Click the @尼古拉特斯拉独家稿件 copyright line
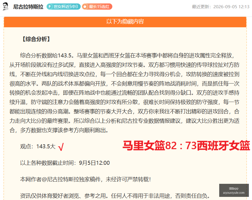This screenshot has width=252, height=200. [x=86, y=179]
